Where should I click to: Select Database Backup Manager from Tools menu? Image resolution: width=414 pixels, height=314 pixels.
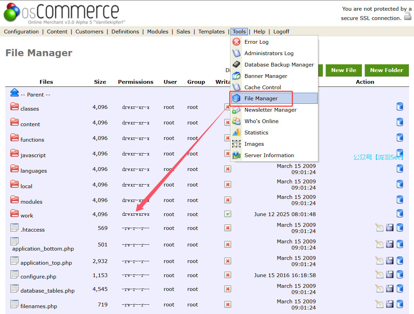(279, 65)
